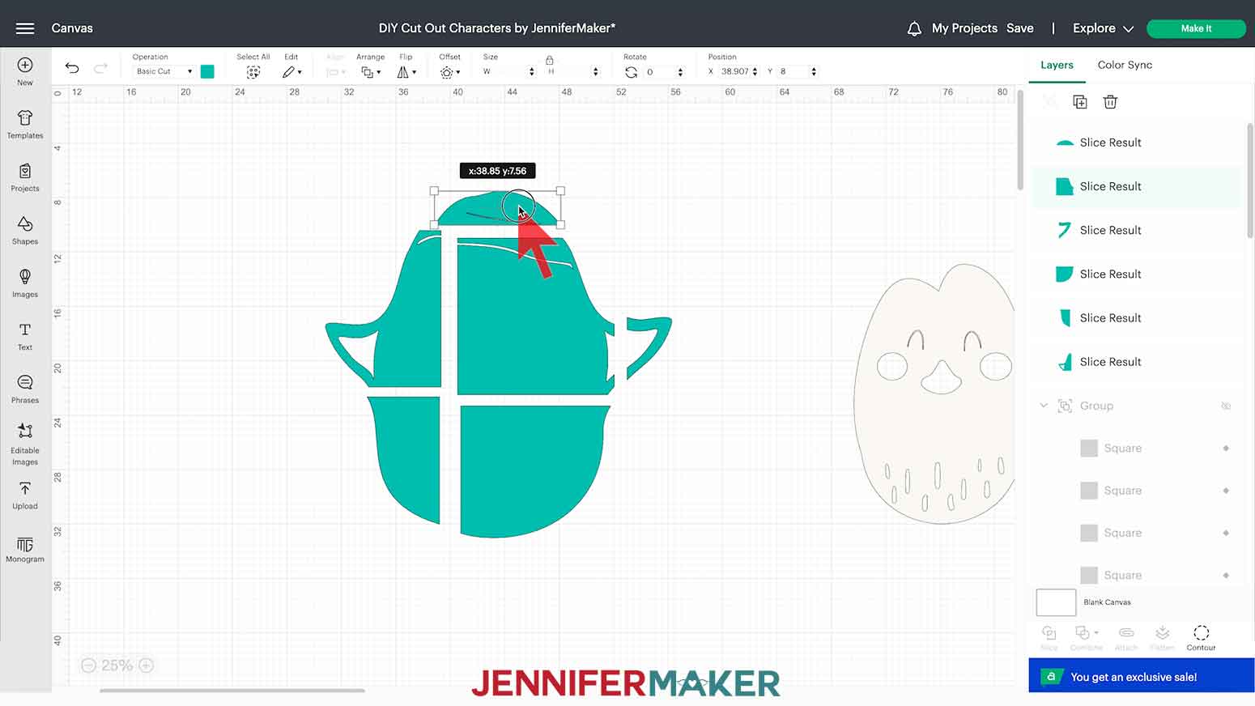This screenshot has width=1255, height=706.
Task: Switch to the Color Sync tab
Action: 1125,65
